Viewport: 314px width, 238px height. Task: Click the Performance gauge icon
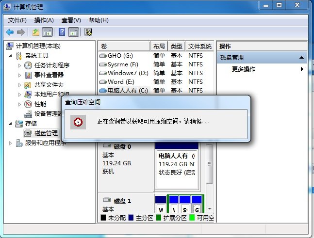pyautogui.click(x=28, y=104)
